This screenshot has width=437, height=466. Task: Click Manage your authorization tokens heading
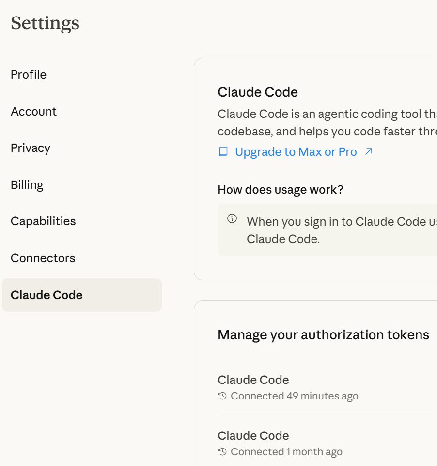coord(323,335)
